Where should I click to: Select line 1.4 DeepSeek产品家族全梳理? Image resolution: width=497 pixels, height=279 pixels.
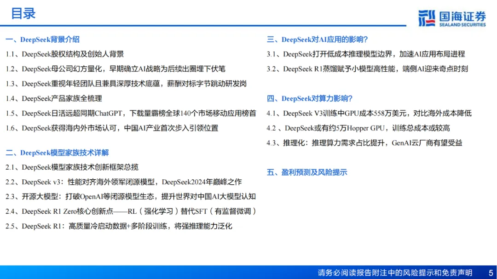pos(53,98)
